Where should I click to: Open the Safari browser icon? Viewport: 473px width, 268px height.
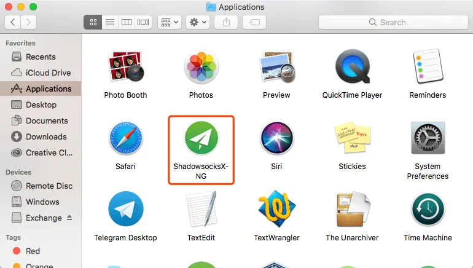point(125,140)
